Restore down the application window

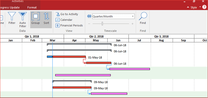pos(194,1)
